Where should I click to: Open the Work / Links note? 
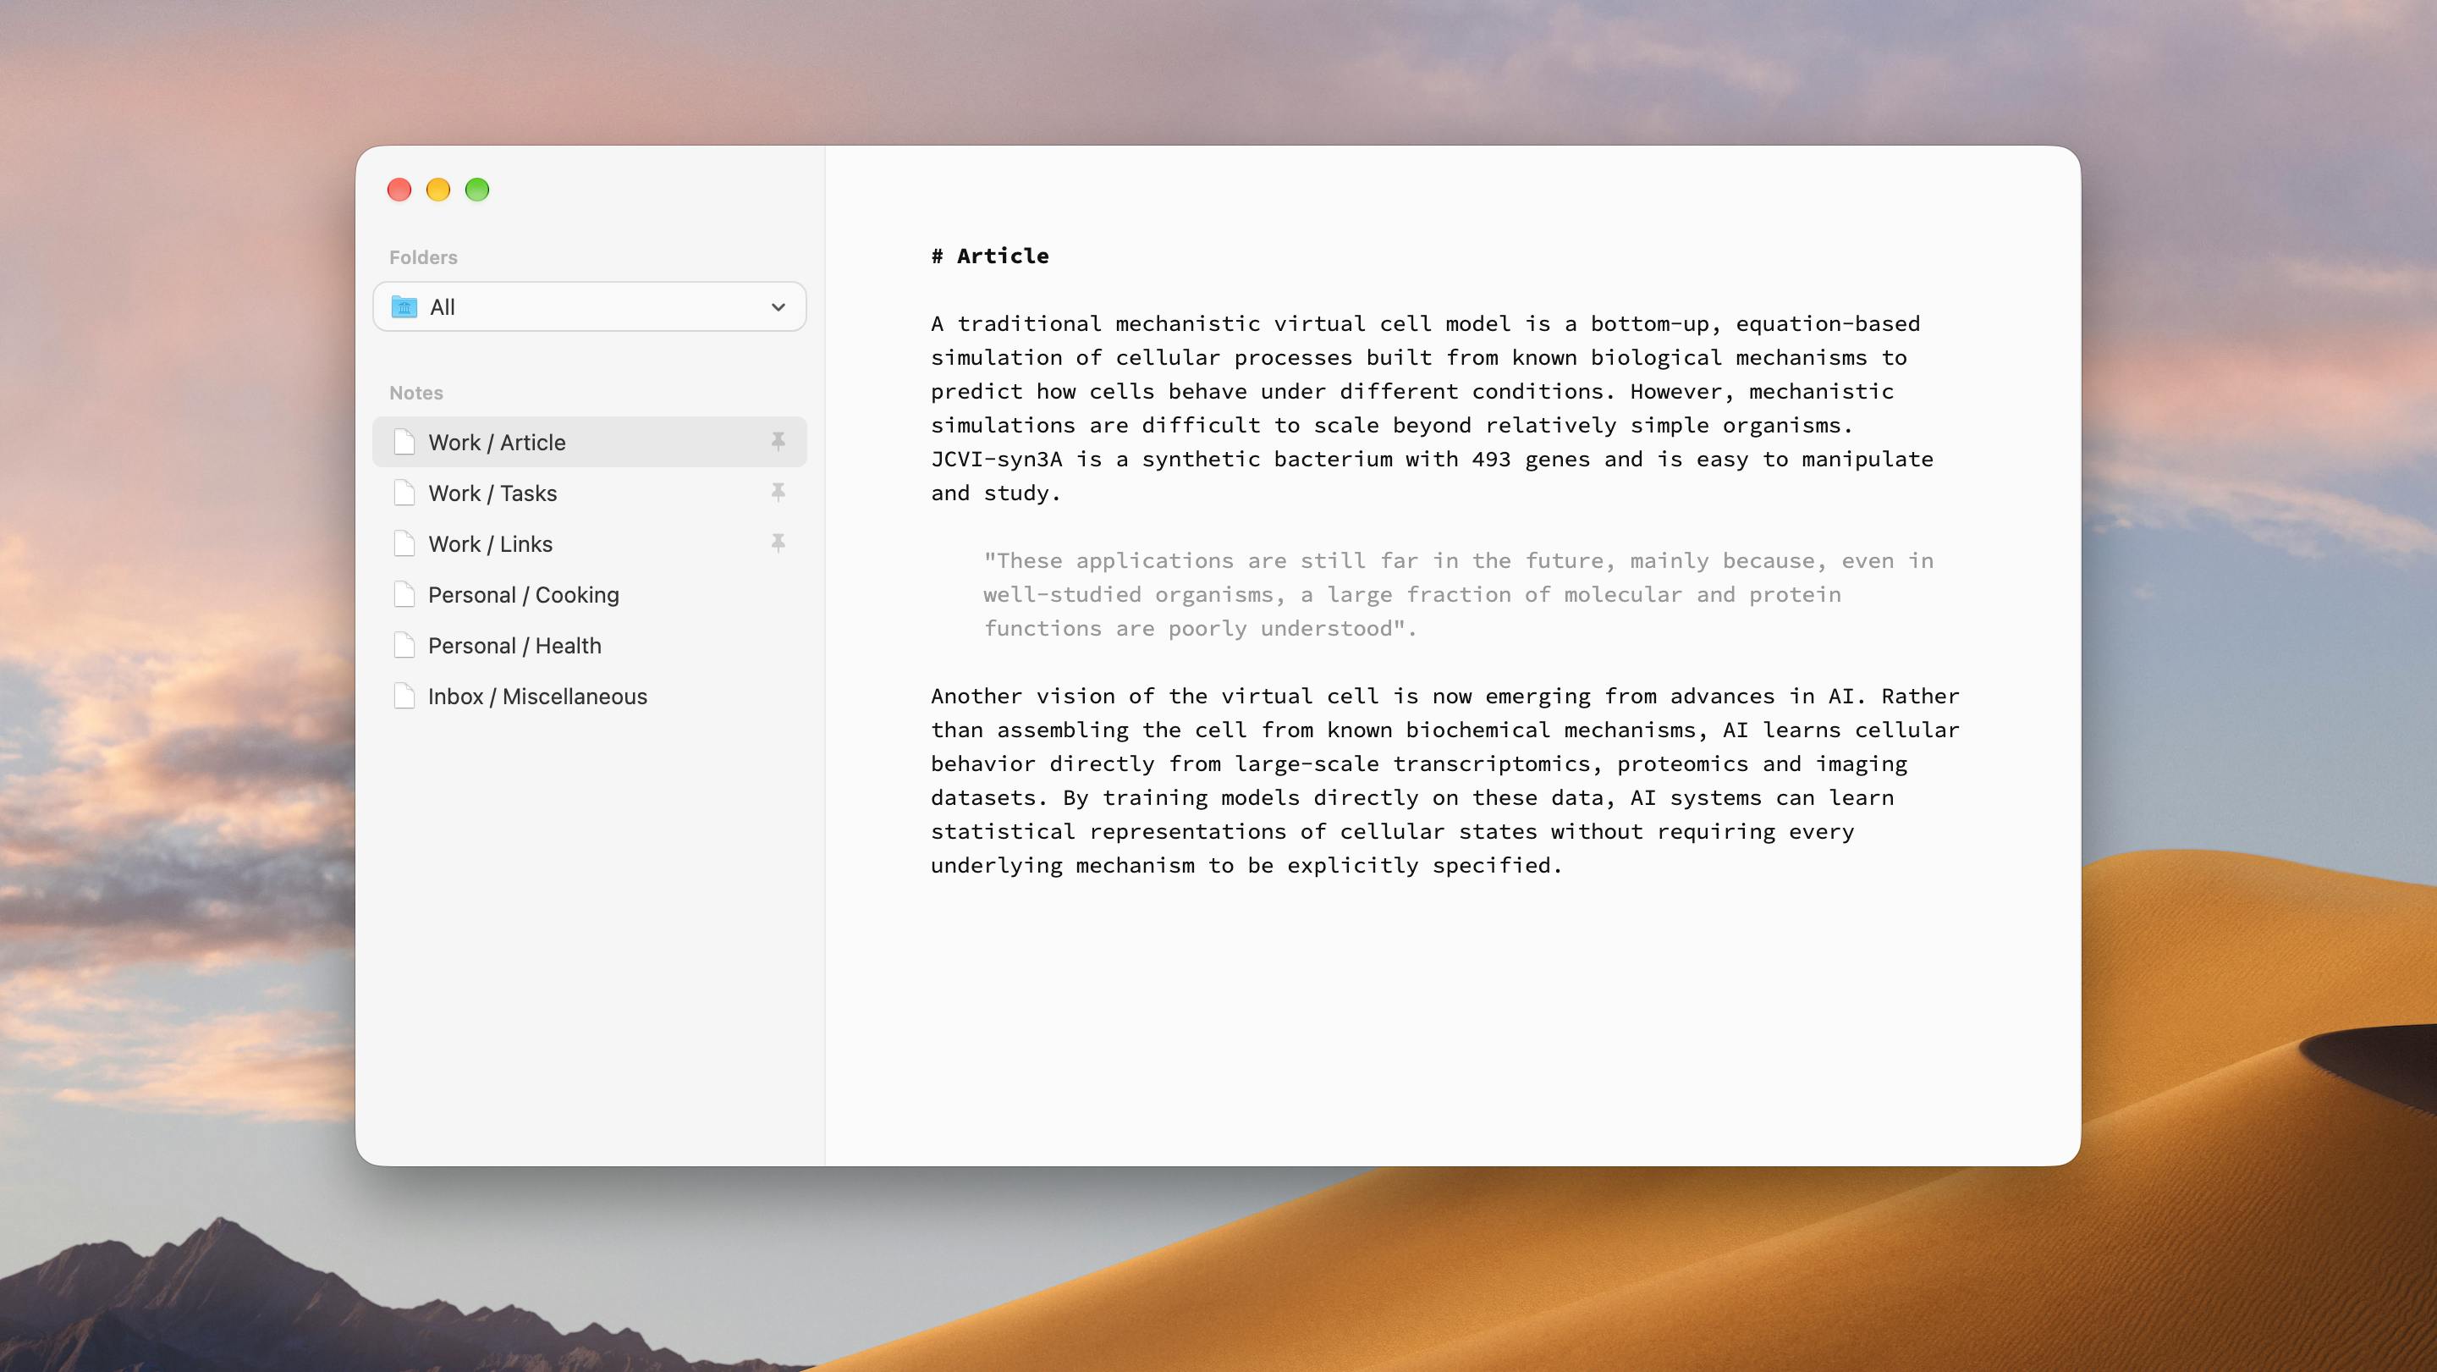(590, 544)
